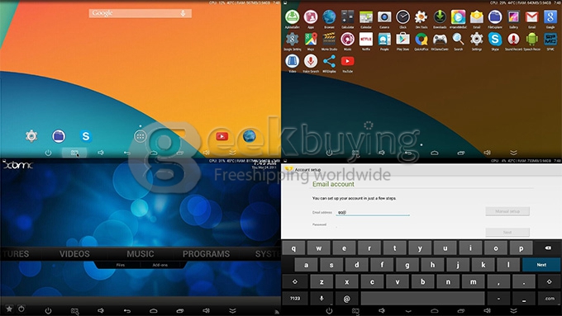Screen dimensions: 562x316
Task: Expand the all-apps drawer button on home screen
Action: [140, 136]
